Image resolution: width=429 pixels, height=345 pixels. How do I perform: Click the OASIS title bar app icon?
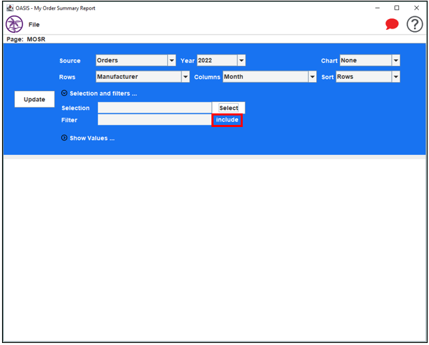point(10,8)
